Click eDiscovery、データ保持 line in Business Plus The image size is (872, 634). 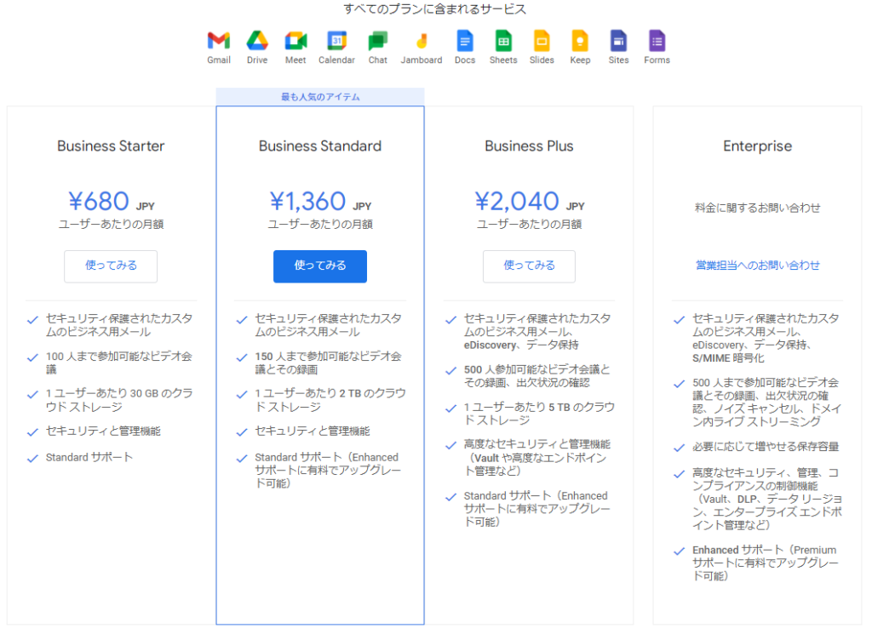pos(521,345)
